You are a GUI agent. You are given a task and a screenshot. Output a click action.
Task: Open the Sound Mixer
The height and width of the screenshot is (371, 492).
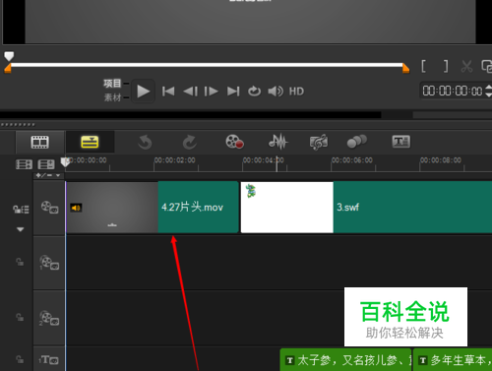[x=277, y=142]
